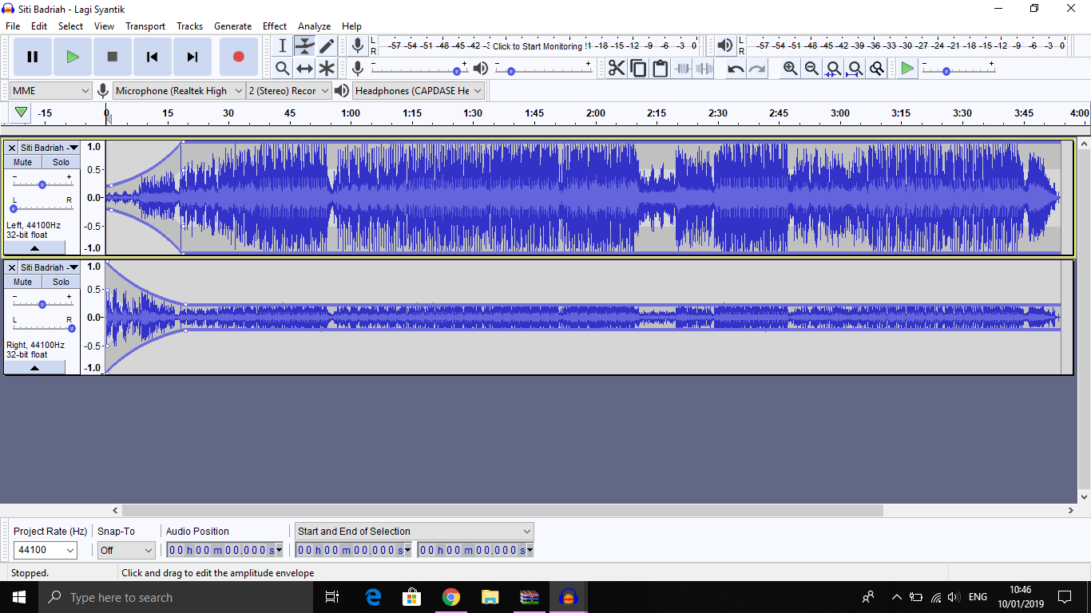Open the Tracks menu
1091x613 pixels.
(189, 26)
